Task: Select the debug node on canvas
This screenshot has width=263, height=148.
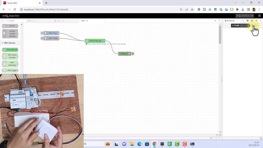Action: point(125,54)
